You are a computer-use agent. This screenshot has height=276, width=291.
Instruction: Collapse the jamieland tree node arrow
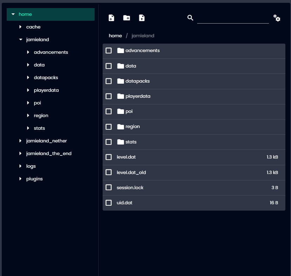[x=21, y=39]
